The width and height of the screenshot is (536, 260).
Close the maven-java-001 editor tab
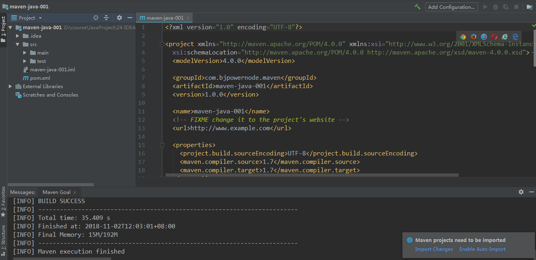(x=188, y=18)
